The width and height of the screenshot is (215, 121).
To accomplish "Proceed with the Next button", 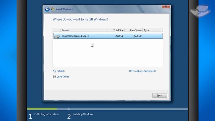I will (160, 95).
